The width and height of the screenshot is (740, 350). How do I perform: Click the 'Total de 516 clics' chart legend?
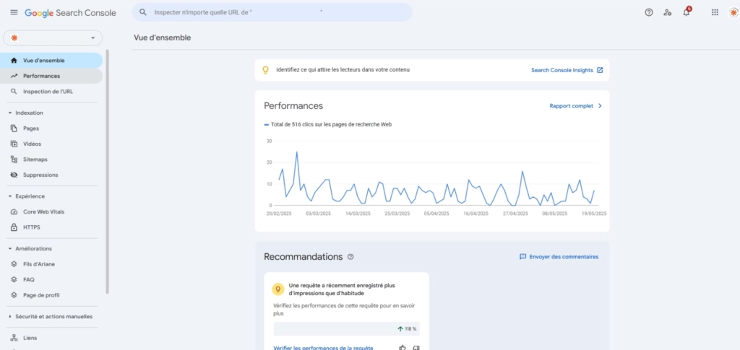[x=327, y=124]
